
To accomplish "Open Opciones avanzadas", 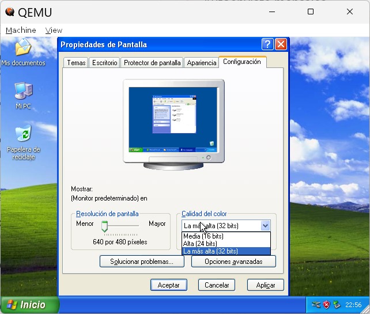I will (233, 262).
